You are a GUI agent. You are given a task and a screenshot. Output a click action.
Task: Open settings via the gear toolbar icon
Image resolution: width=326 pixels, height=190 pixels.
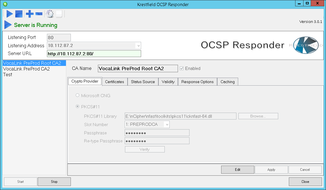(49, 13)
